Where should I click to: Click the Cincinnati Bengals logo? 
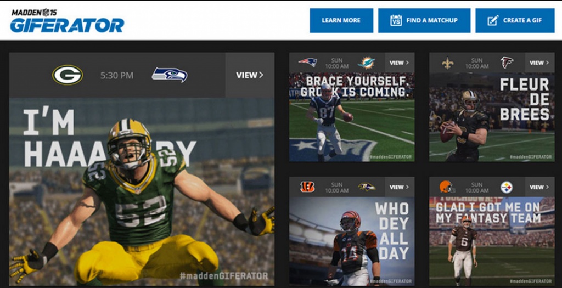307,187
